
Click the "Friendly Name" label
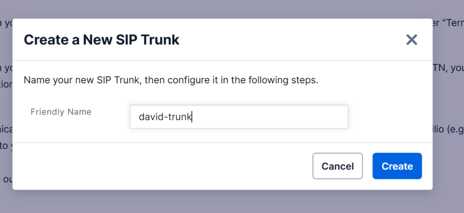pyautogui.click(x=61, y=112)
